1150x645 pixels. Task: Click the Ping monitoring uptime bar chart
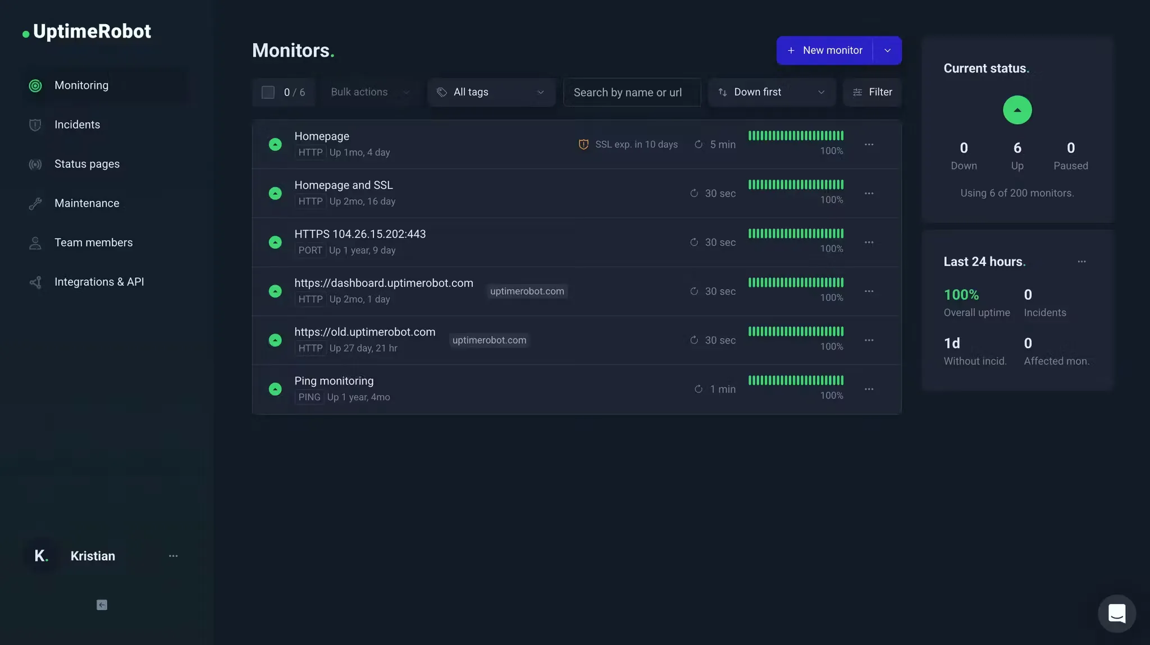click(796, 380)
